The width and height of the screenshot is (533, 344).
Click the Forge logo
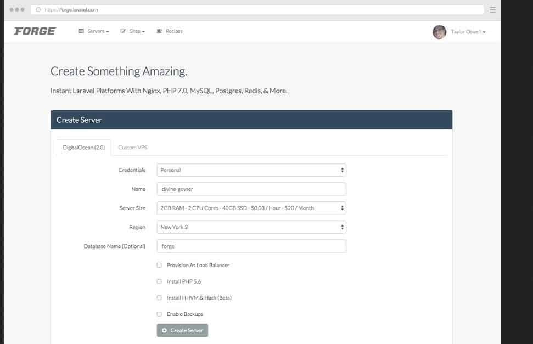[x=35, y=31]
